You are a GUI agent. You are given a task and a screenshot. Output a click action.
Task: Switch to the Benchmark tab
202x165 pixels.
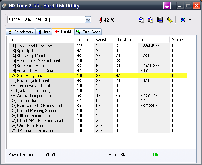[x=21, y=32]
